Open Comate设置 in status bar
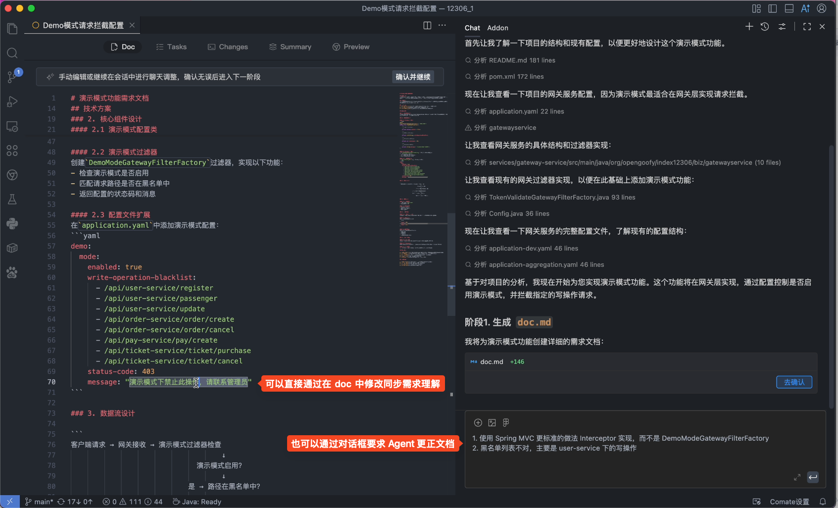This screenshot has height=508, width=838. (789, 502)
